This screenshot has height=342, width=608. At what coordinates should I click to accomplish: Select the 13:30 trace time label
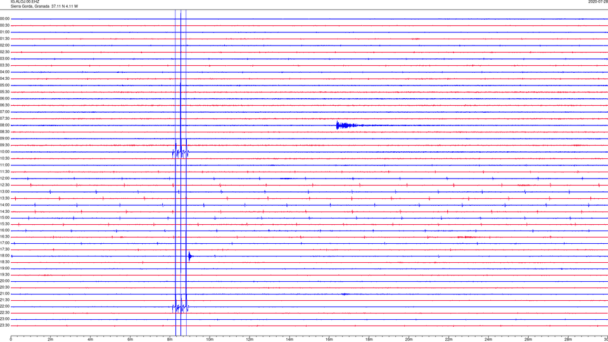pos(5,198)
